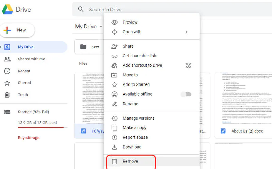Click the Report abuse exclamation icon
Viewport: 272px width, 169px height.
114,138
